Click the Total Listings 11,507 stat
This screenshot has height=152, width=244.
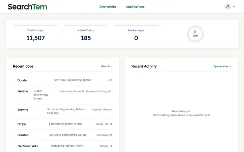click(x=35, y=35)
